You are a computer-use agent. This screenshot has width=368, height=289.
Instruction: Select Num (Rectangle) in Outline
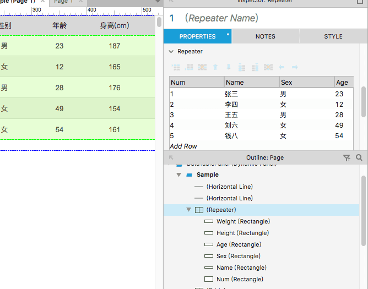(240, 279)
